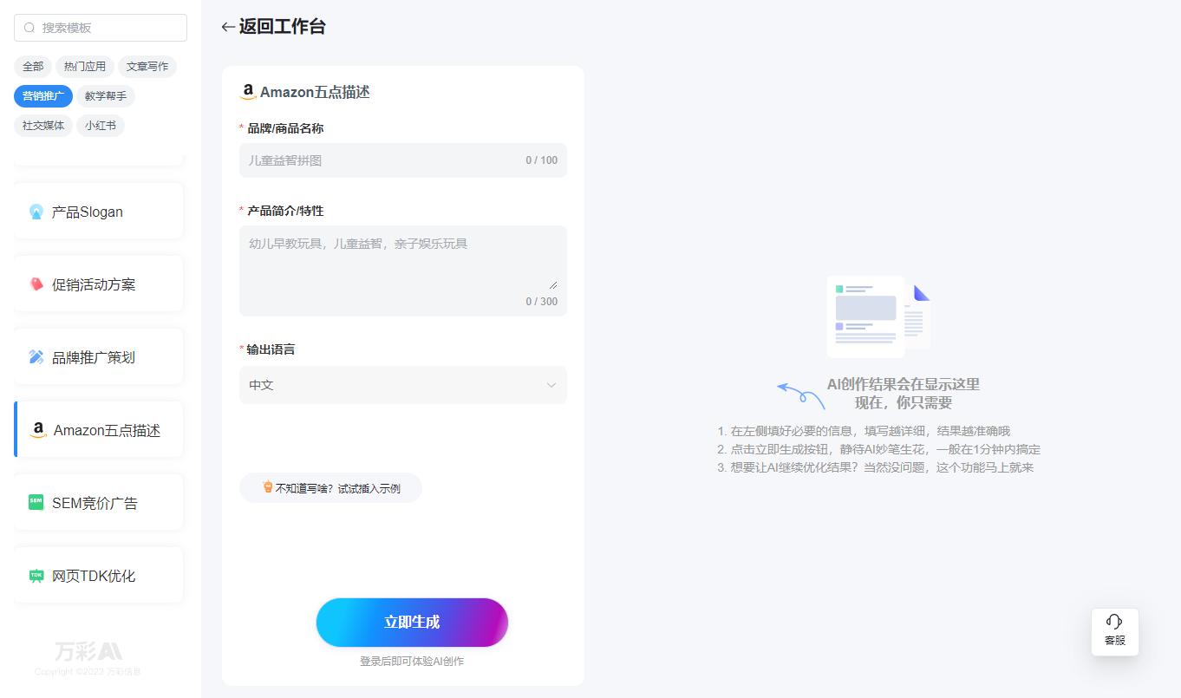
Task: Click the dropdown chevron on the language field
Action: click(551, 385)
